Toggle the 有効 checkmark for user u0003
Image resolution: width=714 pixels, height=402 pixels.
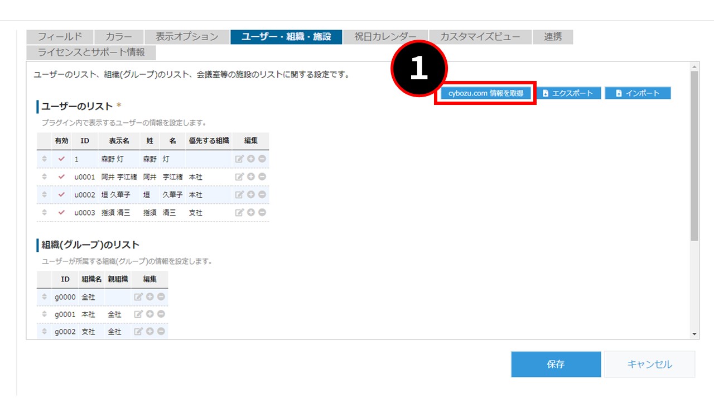pos(62,213)
